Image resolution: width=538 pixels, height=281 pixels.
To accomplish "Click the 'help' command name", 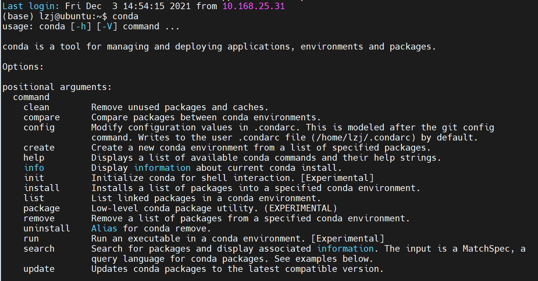I will click(34, 158).
